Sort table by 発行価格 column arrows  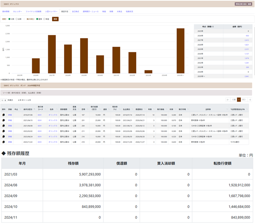(166, 109)
